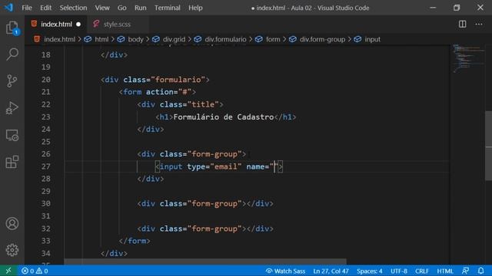Switch to the style.scss tab
The height and width of the screenshot is (276, 492).
(x=117, y=24)
